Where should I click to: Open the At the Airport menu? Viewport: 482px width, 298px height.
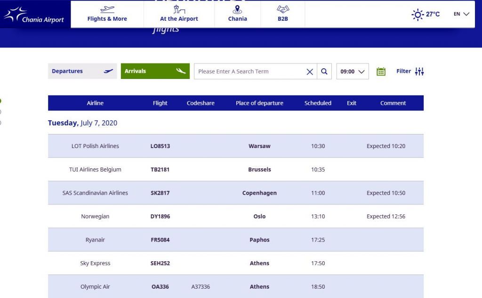(179, 14)
